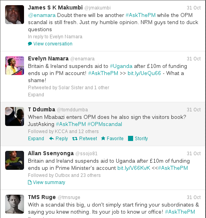
Task: Select the #Uganda hashtag in Evelyn's tweet
Action: tap(121, 66)
